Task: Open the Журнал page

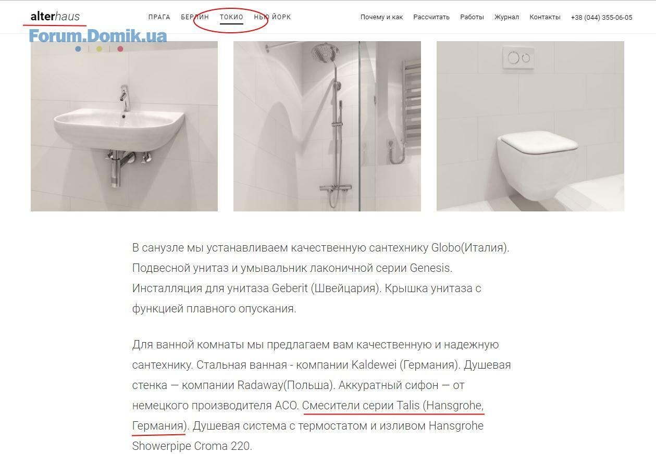Action: [x=506, y=17]
